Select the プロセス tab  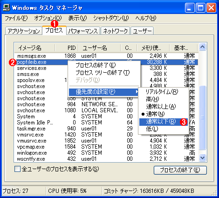[x=54, y=30]
